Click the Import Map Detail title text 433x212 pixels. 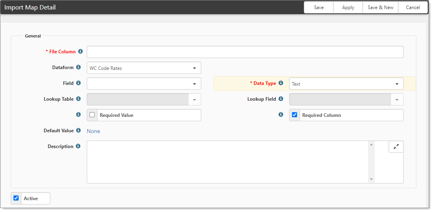pyautogui.click(x=30, y=8)
